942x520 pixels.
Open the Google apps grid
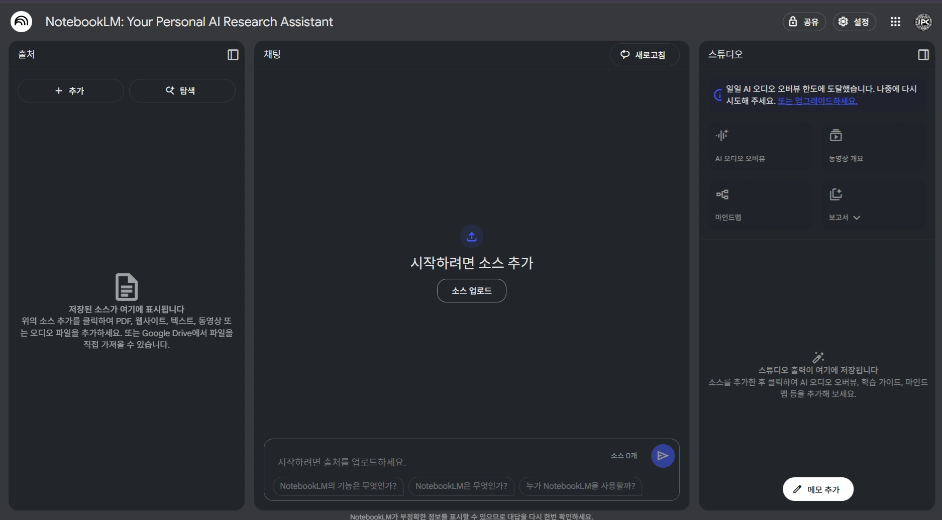pyautogui.click(x=895, y=22)
